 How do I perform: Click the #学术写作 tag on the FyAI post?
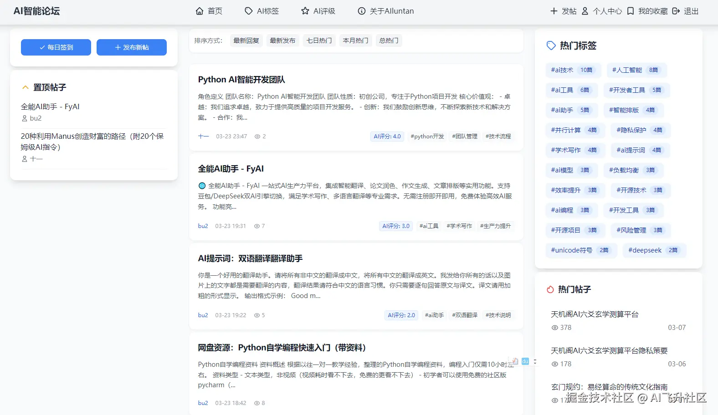tap(459, 226)
